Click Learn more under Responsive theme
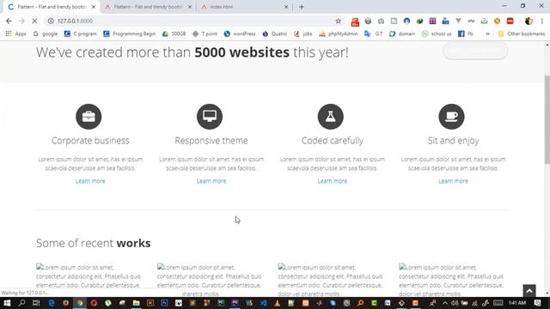 click(x=211, y=181)
